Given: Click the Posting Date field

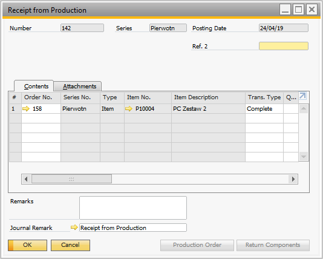Looking at the screenshot, I should 284,28.
